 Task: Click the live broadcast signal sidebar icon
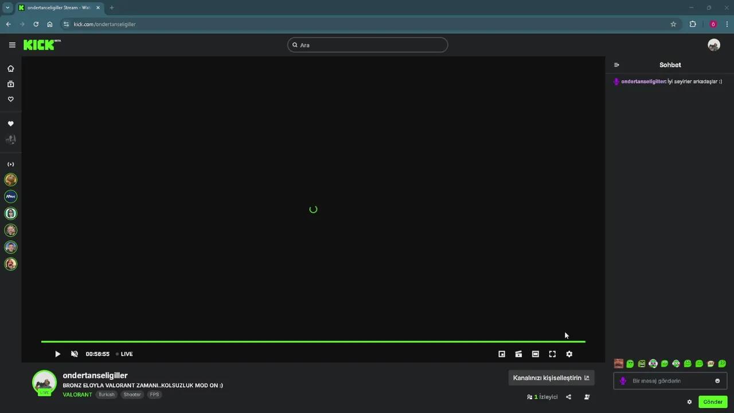click(x=10, y=165)
